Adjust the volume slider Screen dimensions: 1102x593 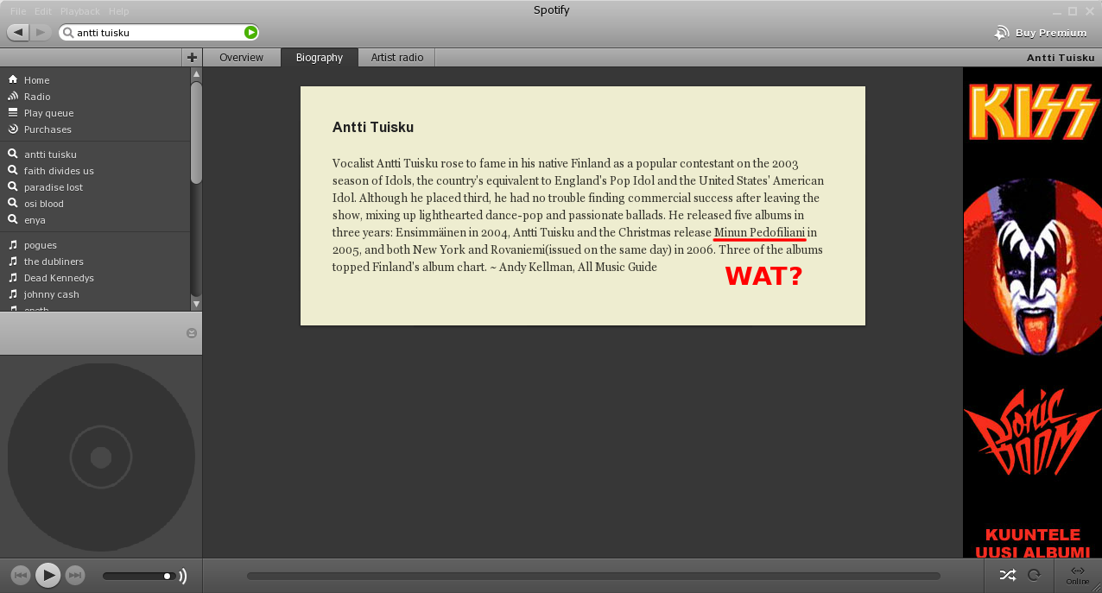pos(138,576)
